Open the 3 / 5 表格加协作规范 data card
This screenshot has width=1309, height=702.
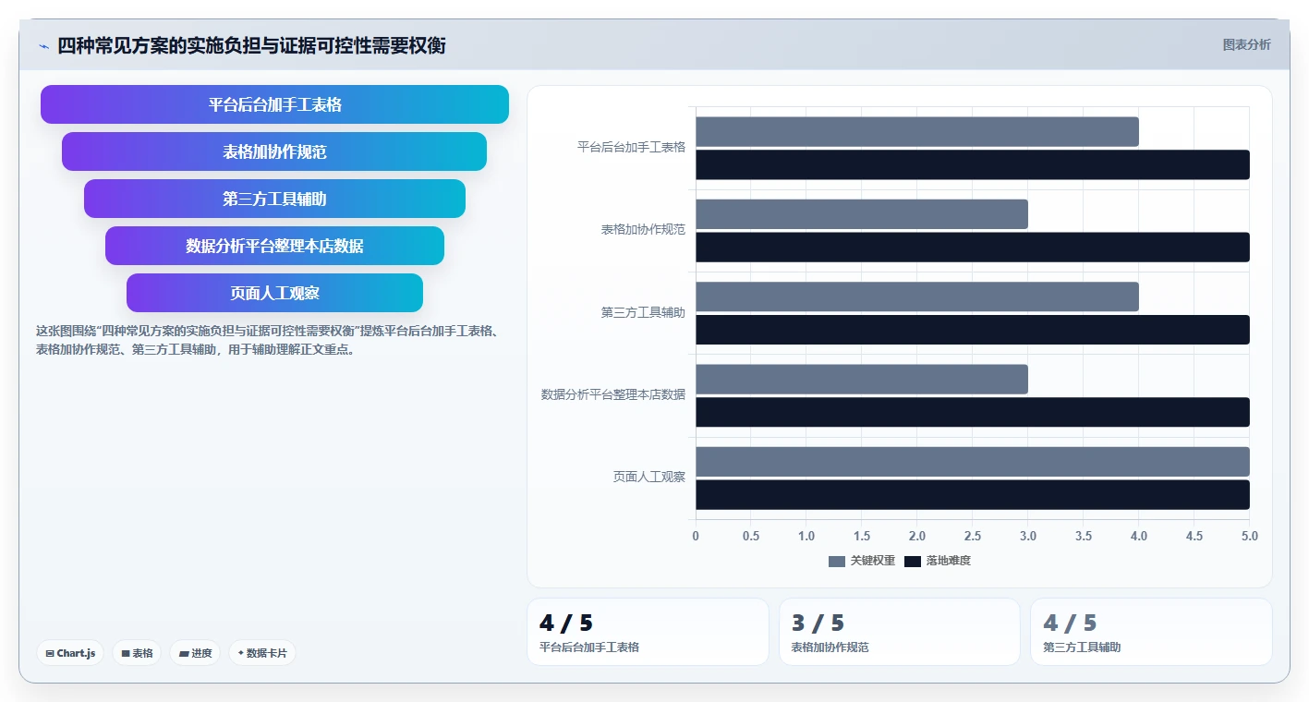point(900,632)
